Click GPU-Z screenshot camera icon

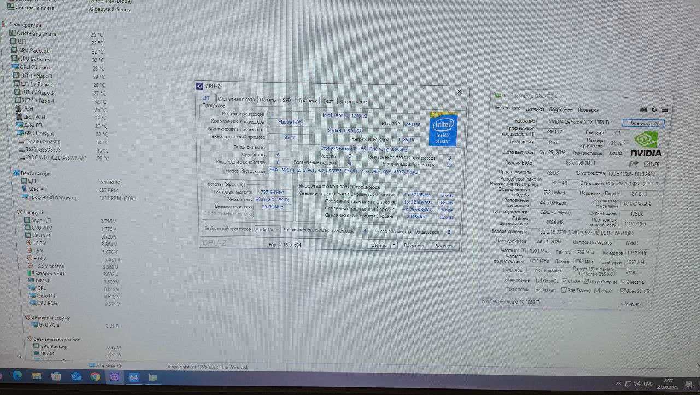click(644, 110)
